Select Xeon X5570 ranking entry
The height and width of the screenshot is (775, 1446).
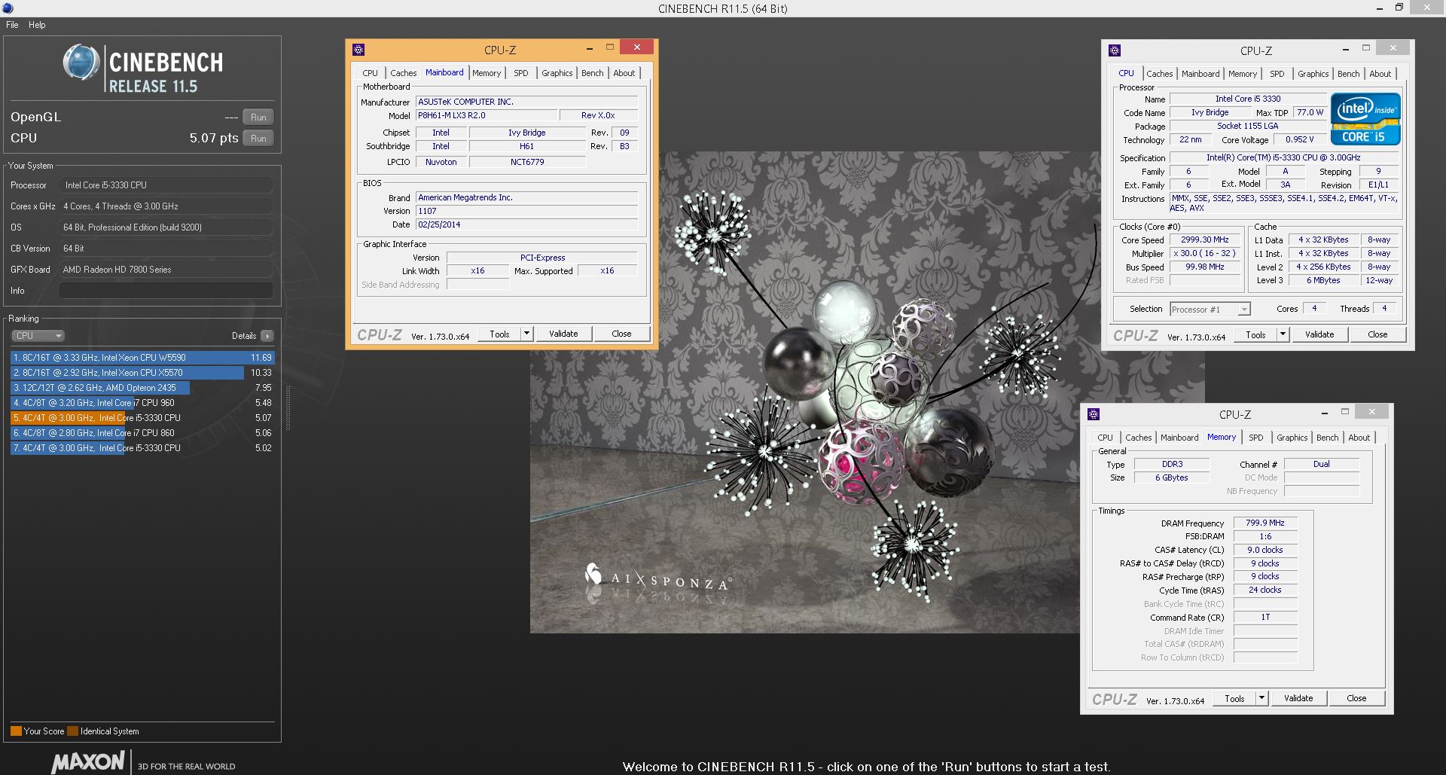(142, 373)
